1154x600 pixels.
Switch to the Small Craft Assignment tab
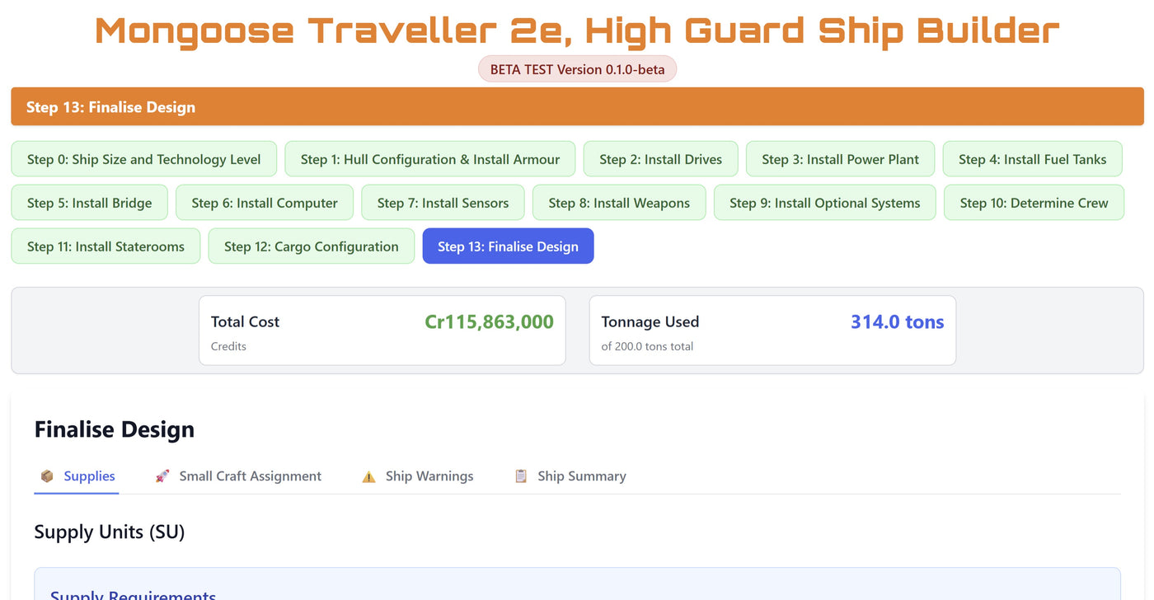(x=250, y=476)
